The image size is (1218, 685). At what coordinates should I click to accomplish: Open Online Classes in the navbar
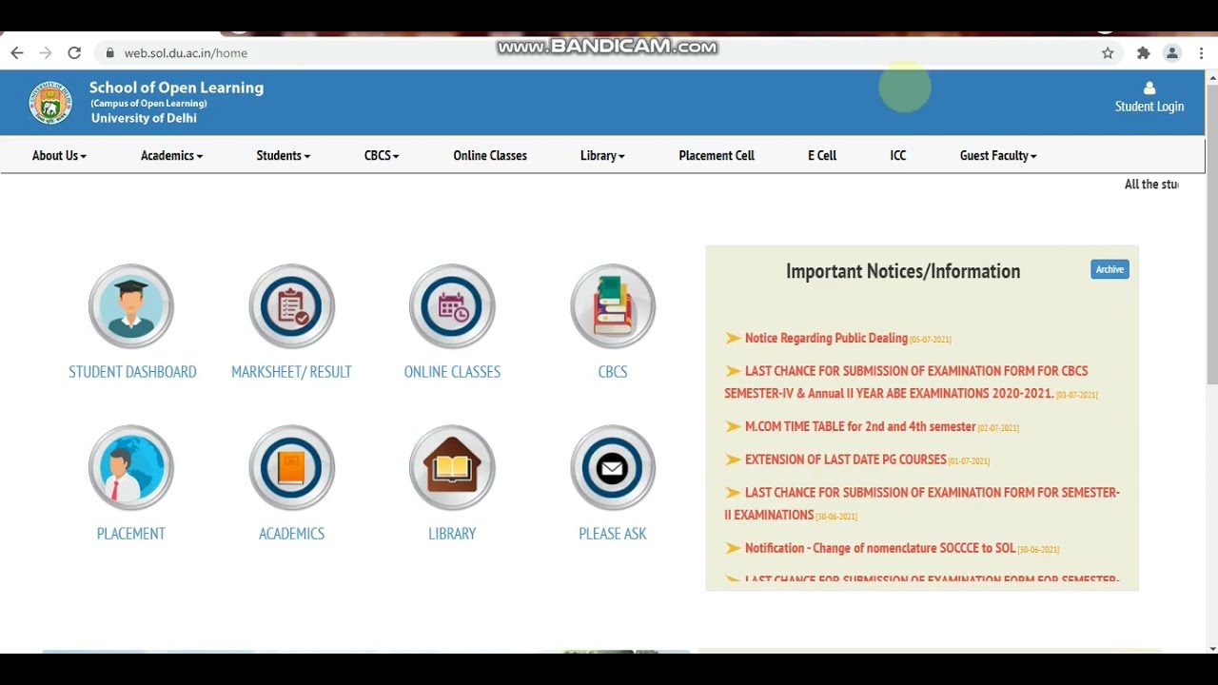[x=490, y=155]
